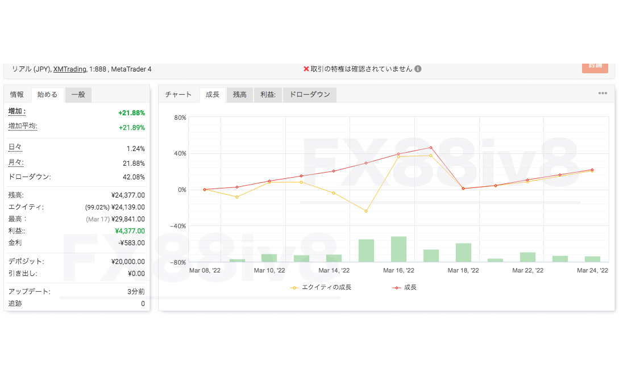Image resolution: width=619 pixels, height=381 pixels.
Task: Click the +21.89% average gain value
Action: click(131, 127)
